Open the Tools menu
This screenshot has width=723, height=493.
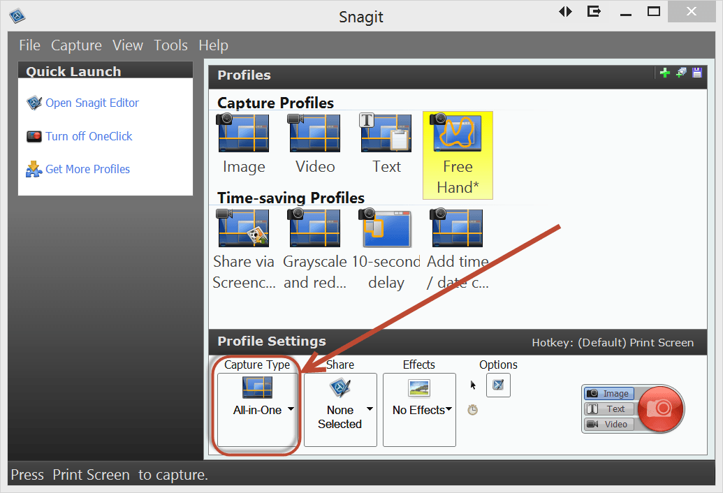(170, 45)
